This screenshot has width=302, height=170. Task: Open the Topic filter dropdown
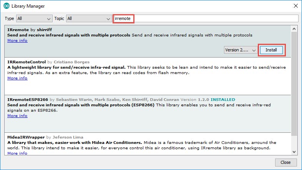(x=89, y=18)
